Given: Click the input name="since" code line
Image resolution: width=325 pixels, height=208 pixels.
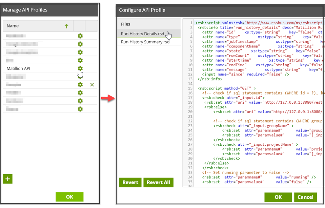Looking at the screenshot, I should [245, 74].
